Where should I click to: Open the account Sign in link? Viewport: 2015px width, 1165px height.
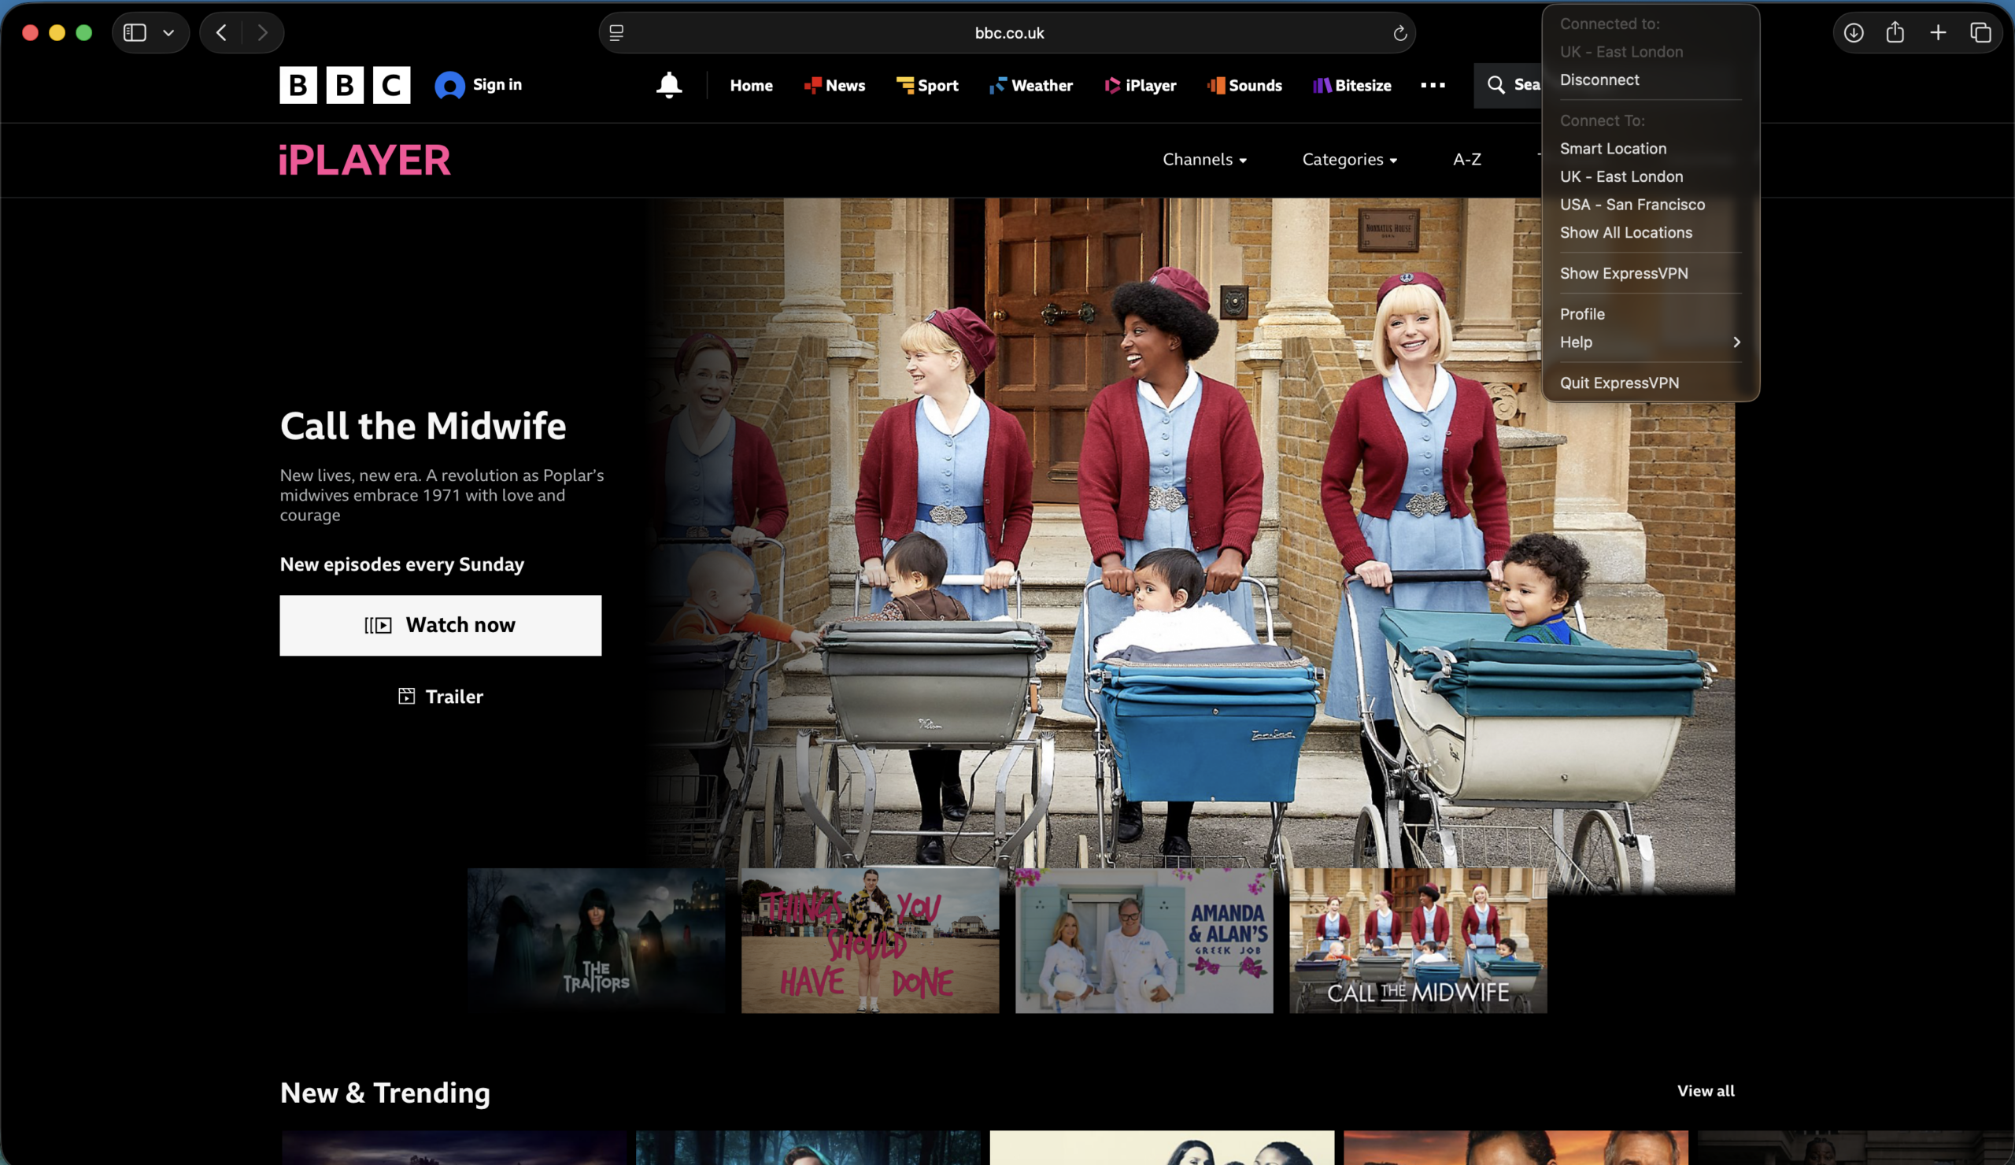478,85
